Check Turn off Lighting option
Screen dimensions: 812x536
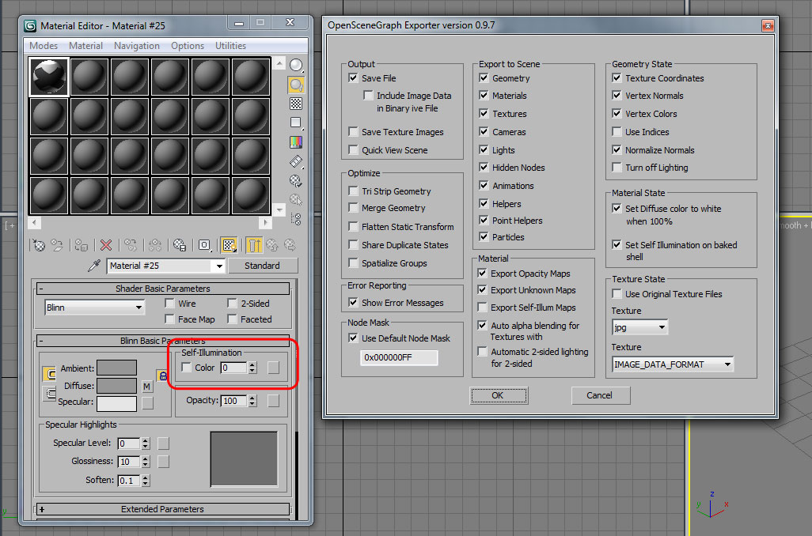tap(617, 168)
